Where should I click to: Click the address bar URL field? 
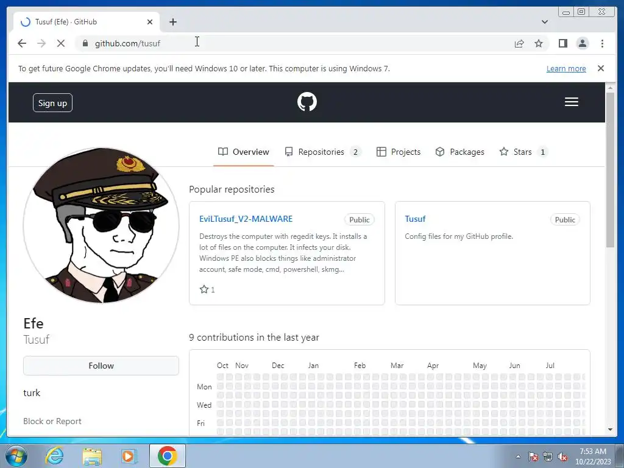tap(294, 43)
